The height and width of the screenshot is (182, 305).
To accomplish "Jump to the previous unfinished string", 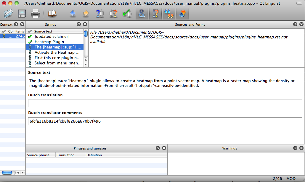I will [100, 13].
